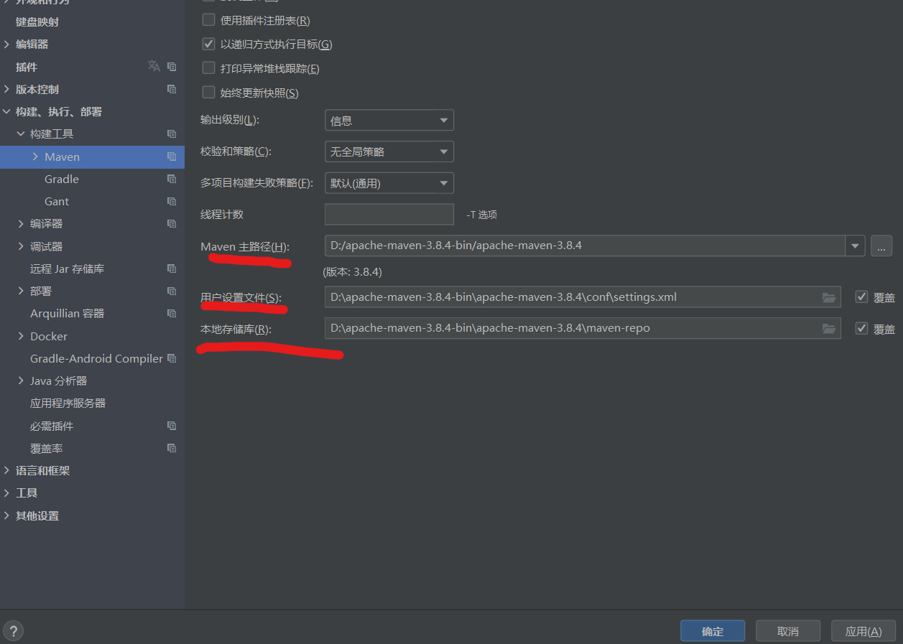Click 用户设置文件 path field
Image resolution: width=903 pixels, height=644 pixels.
click(x=583, y=297)
